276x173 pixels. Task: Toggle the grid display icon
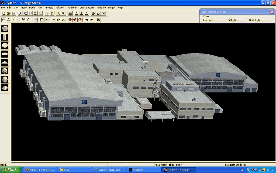click(70, 13)
